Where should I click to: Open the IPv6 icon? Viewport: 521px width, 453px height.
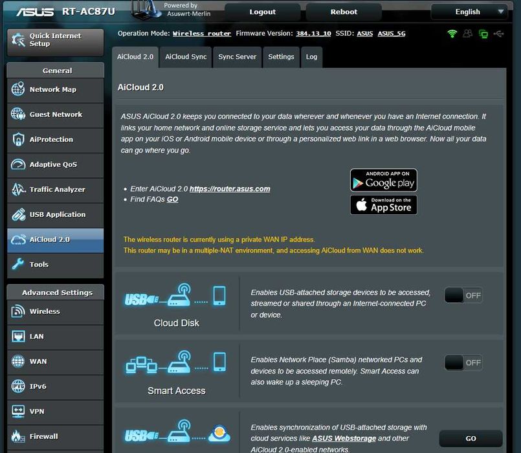pyautogui.click(x=18, y=386)
